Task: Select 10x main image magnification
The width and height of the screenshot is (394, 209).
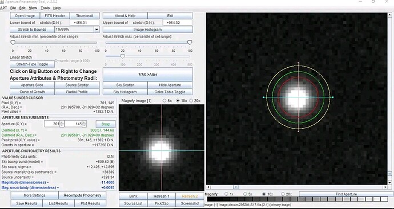Action: 264,194
